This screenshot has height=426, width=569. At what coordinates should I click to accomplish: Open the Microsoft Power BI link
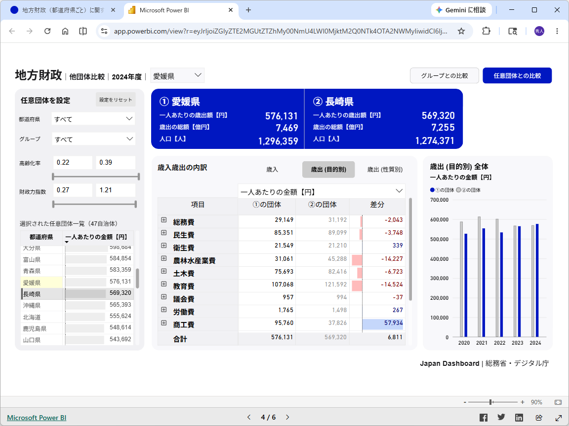pyautogui.click(x=37, y=418)
